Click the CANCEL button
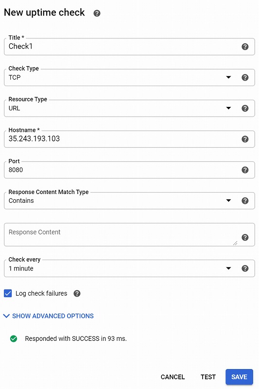The width and height of the screenshot is (259, 389). pyautogui.click(x=173, y=377)
